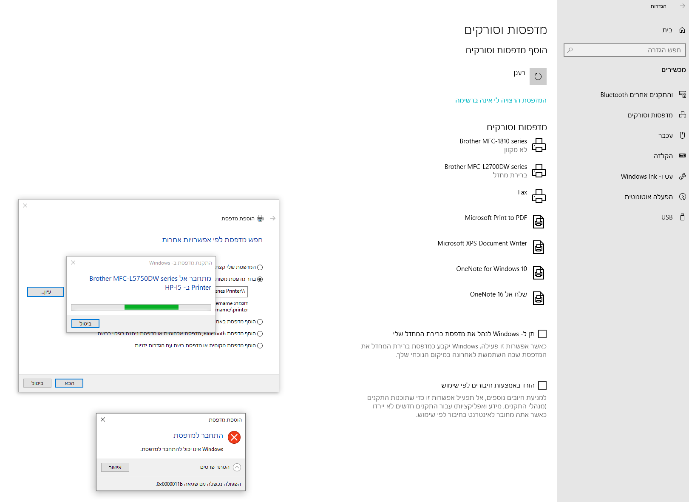Click the home icon in Settings sidebar
Screen dimensions: 689x502
tap(682, 30)
